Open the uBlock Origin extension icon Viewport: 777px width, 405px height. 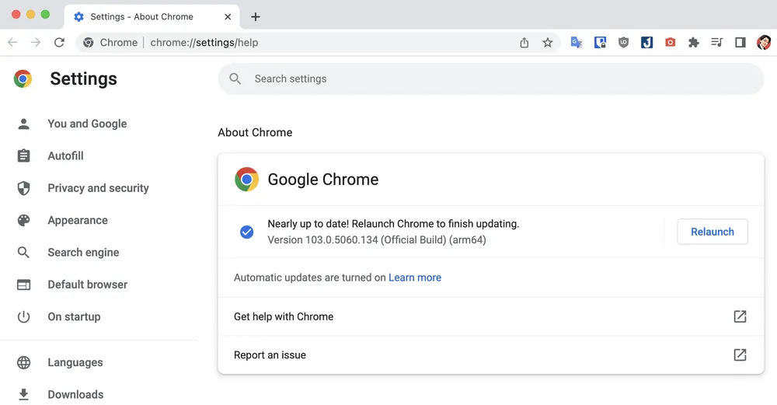623,43
